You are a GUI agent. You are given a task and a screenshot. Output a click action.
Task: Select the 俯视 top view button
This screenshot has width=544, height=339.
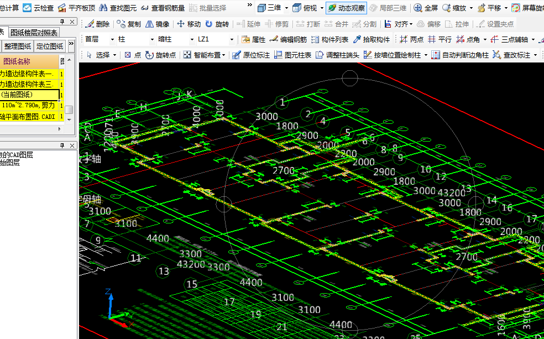305,8
